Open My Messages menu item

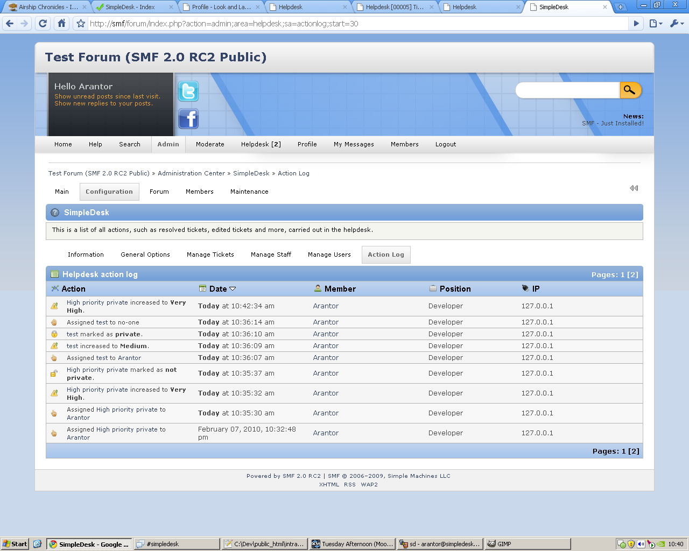[x=354, y=144]
